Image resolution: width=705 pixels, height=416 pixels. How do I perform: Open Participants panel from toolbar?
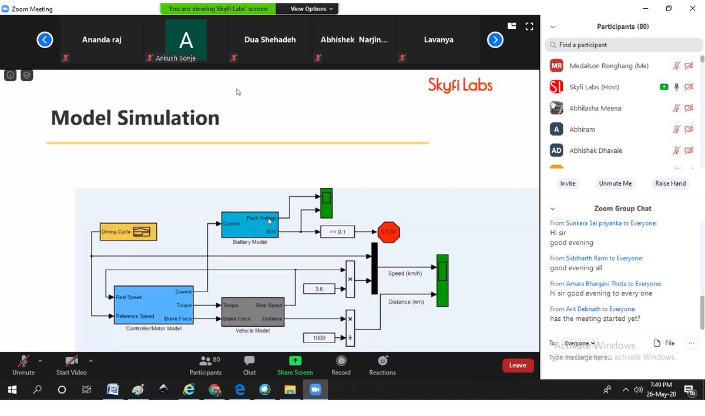206,365
